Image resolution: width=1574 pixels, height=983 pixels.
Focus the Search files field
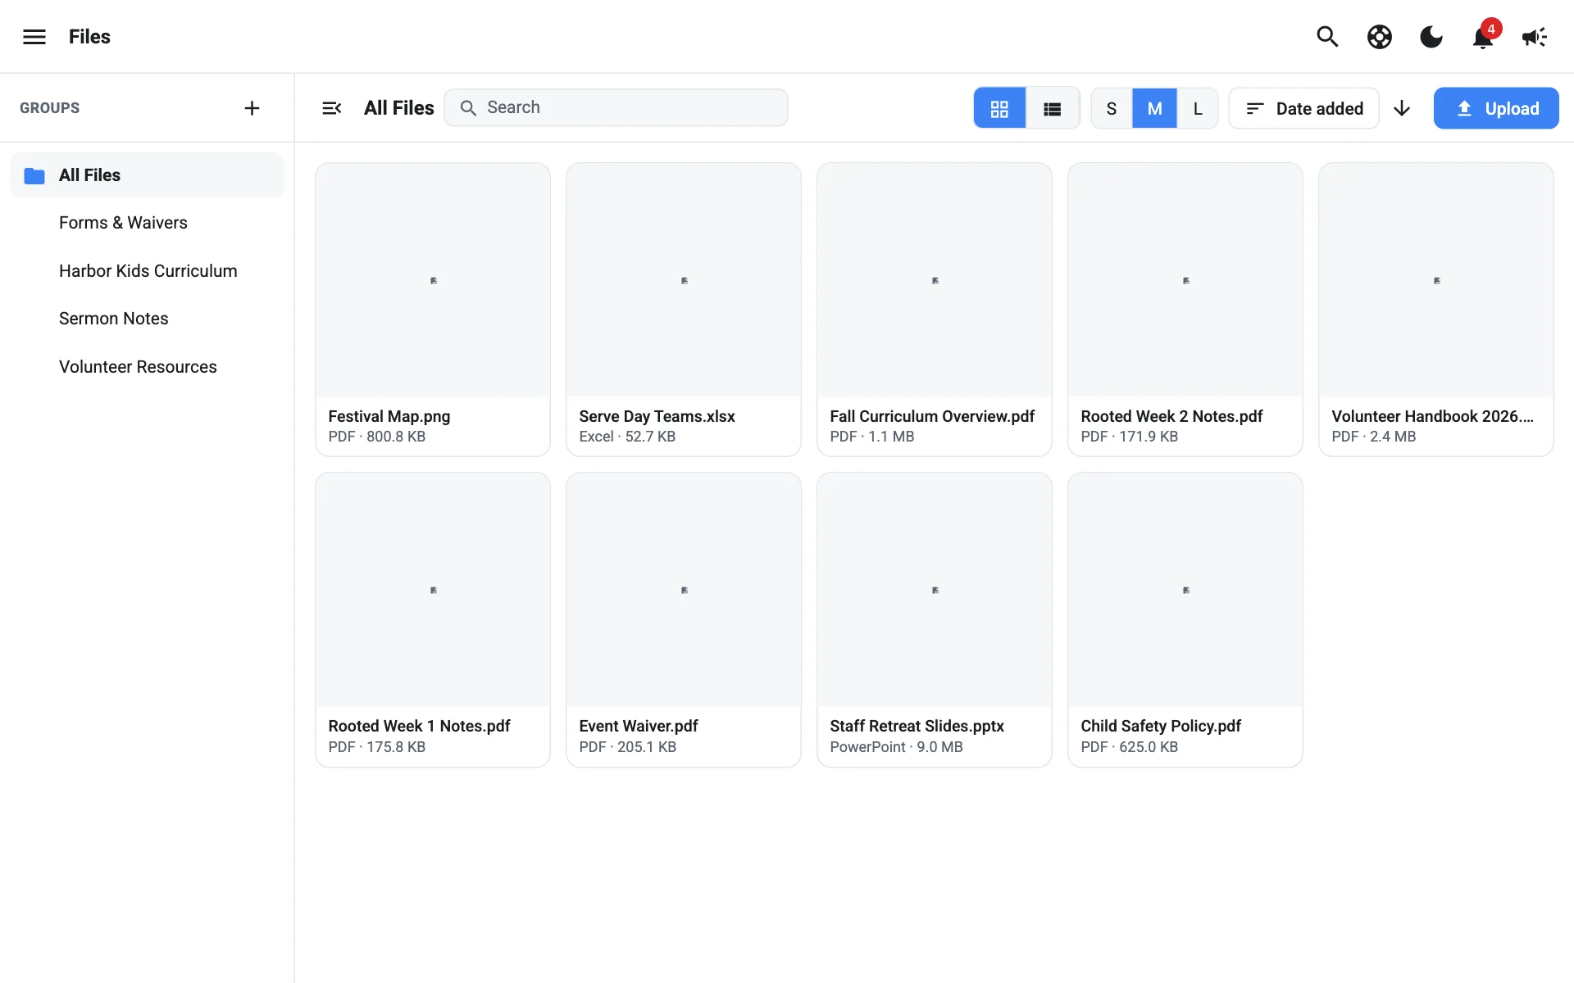tap(616, 107)
